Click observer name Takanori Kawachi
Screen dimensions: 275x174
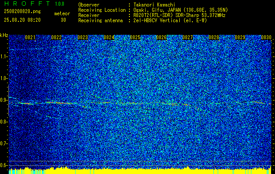[154, 5]
